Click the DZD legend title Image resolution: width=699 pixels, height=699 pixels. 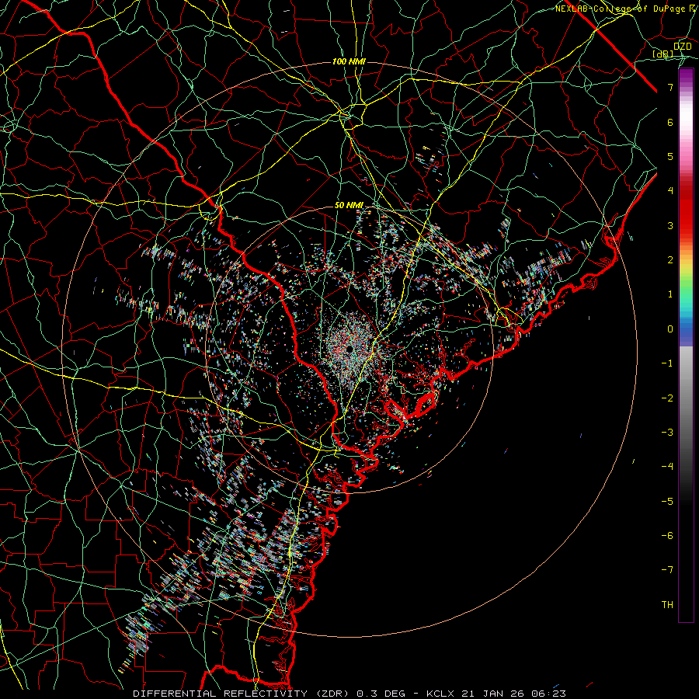tap(682, 47)
